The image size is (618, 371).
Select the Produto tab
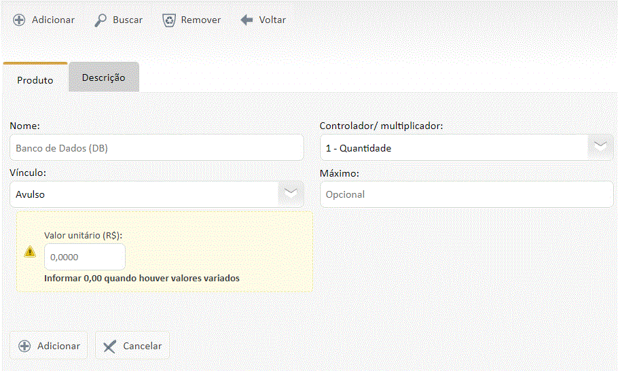tap(35, 79)
